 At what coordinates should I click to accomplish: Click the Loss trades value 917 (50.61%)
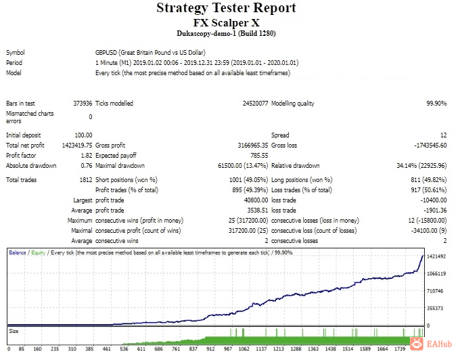[428, 190]
